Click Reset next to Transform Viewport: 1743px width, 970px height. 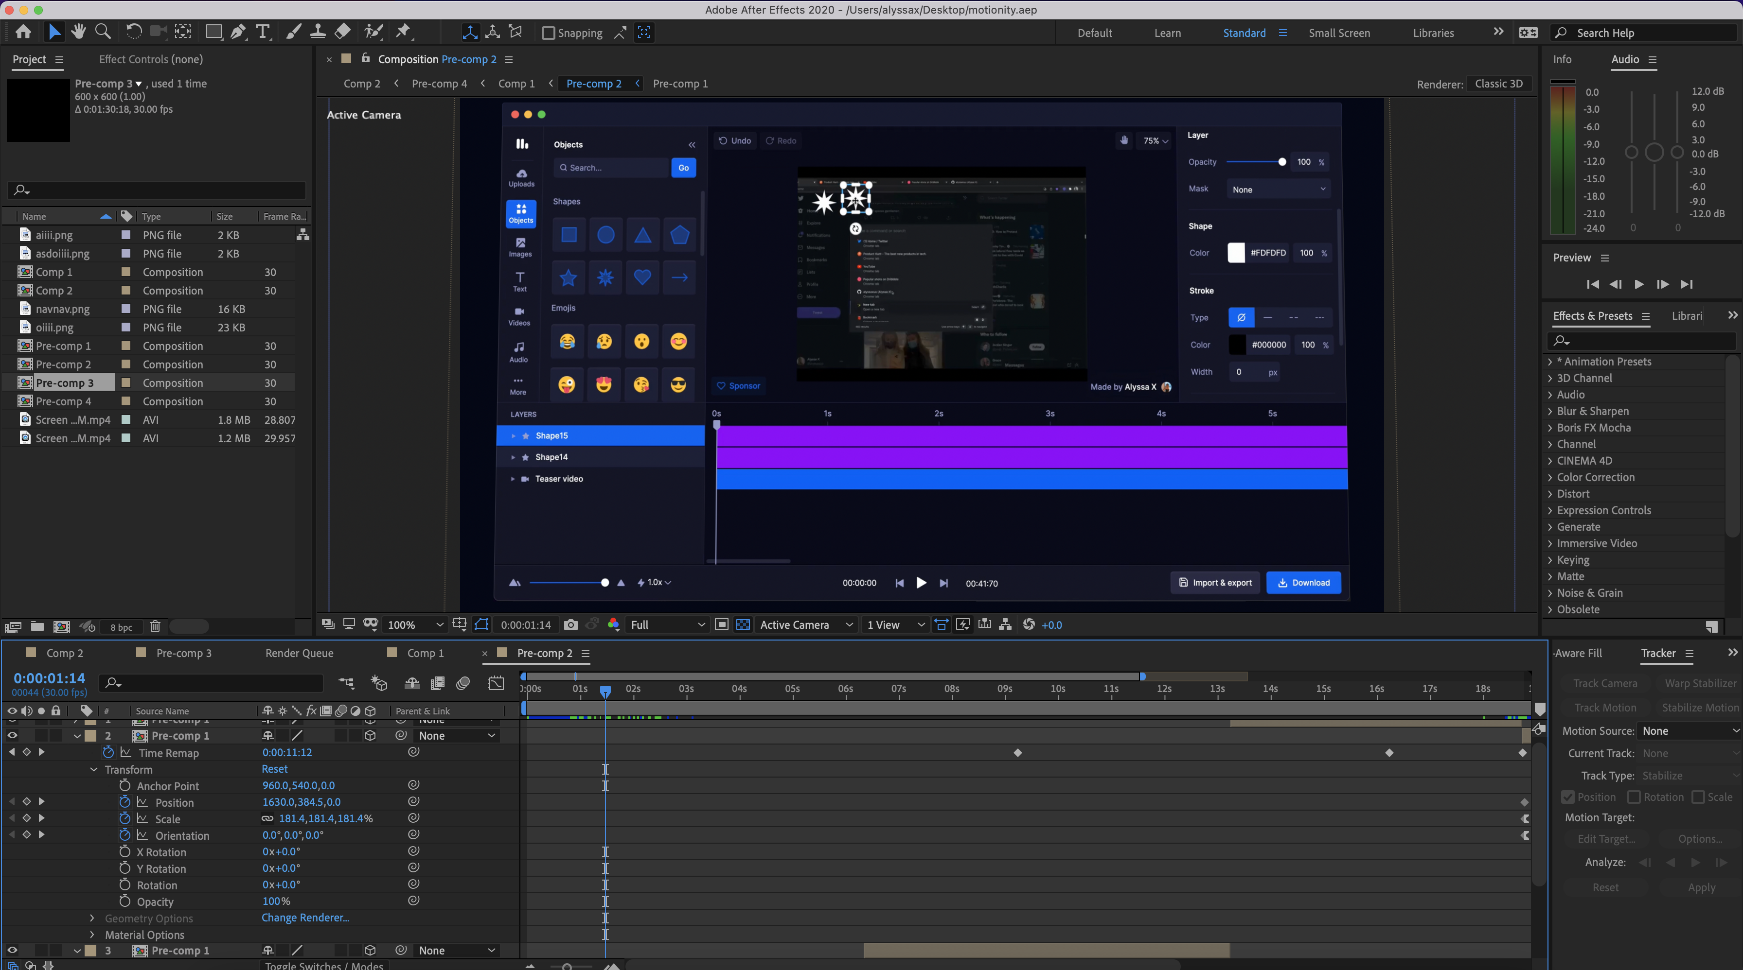274,768
